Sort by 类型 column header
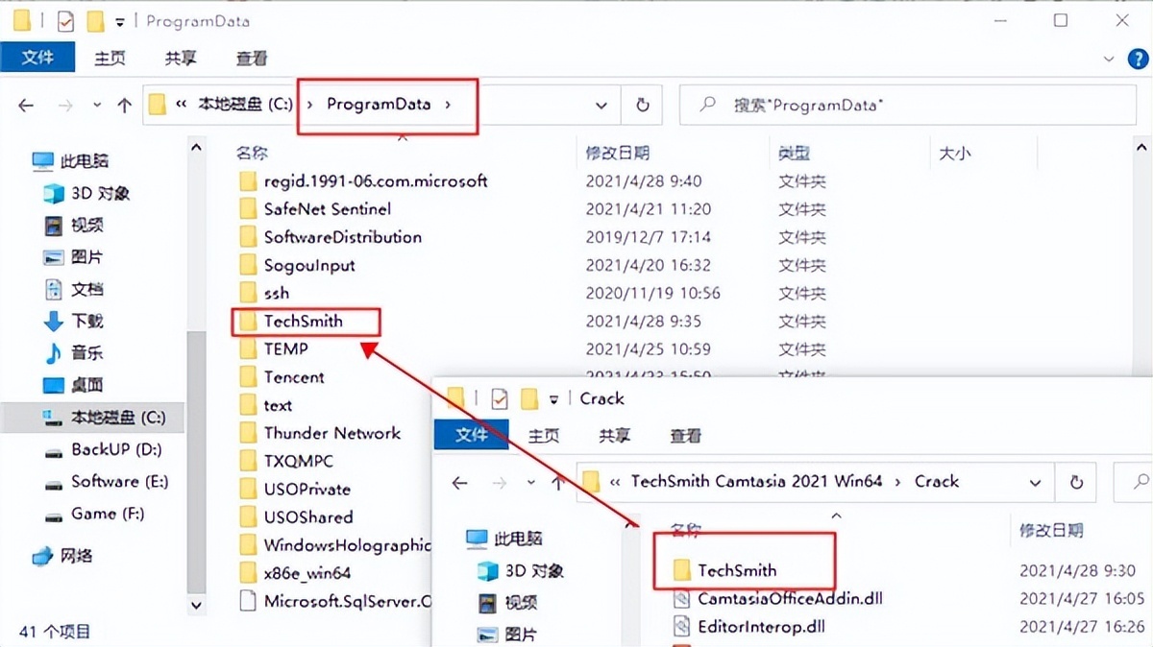Screen dimensions: 1153x647 coord(795,153)
